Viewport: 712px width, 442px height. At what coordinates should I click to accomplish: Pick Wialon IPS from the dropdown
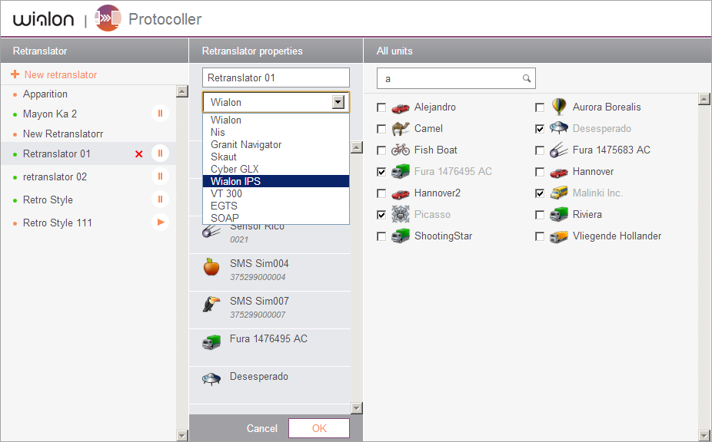[276, 181]
